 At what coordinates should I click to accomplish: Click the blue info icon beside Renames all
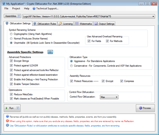[7, 117]
